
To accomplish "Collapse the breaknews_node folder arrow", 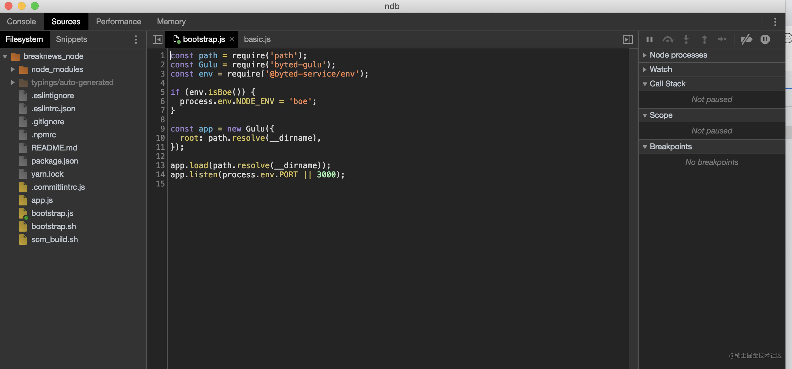I will pos(5,56).
